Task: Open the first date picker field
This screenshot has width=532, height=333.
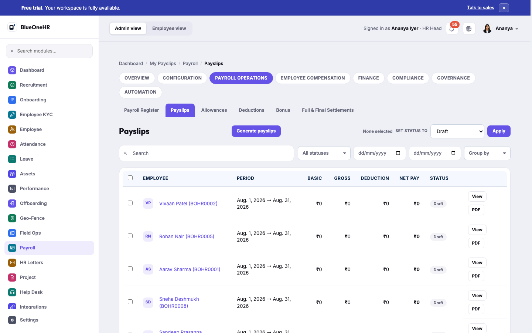Action: tap(379, 153)
